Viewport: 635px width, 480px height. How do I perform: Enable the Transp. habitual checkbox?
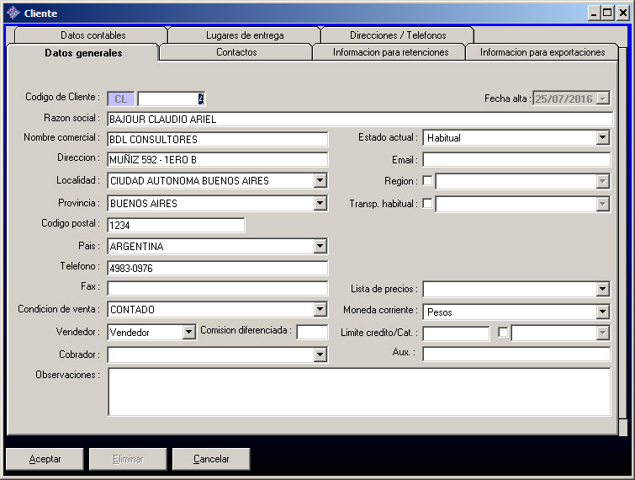(x=428, y=204)
